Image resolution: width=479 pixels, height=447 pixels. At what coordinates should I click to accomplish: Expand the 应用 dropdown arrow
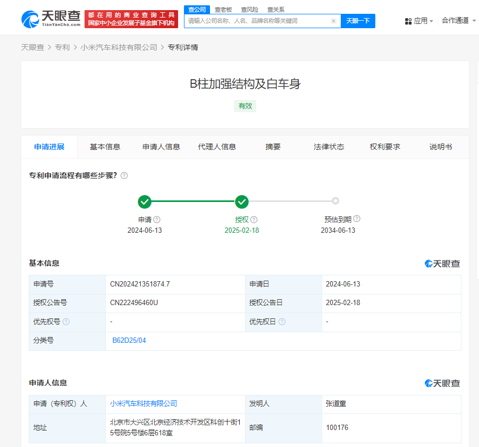[431, 21]
